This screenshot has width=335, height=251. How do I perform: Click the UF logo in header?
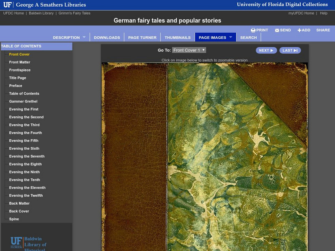(8, 5)
